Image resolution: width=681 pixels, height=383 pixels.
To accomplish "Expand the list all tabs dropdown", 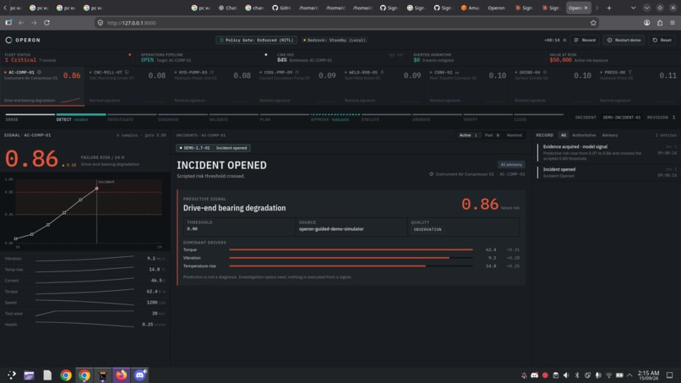I will click(633, 8).
